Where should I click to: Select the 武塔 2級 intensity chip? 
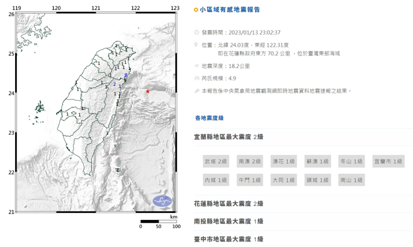point(216,161)
